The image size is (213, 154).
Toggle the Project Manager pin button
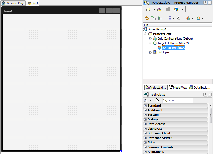205,2
